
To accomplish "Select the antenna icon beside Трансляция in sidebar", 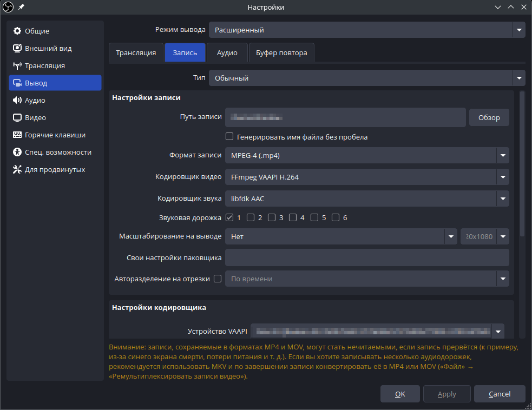I will pos(17,65).
